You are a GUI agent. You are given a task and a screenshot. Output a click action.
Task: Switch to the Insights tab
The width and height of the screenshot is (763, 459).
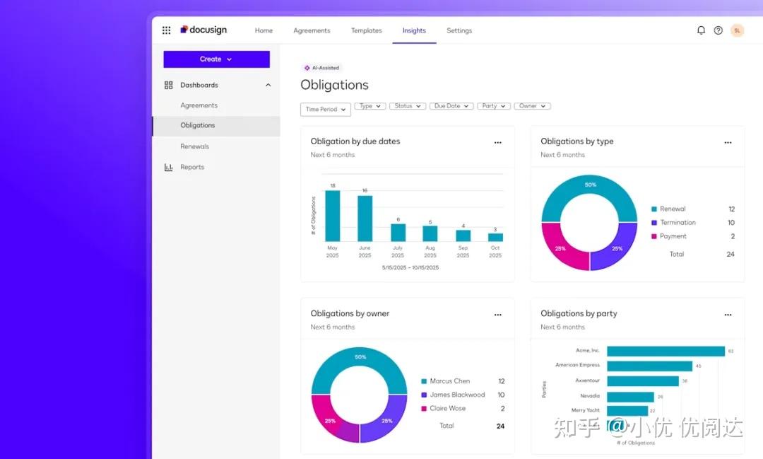(x=414, y=30)
